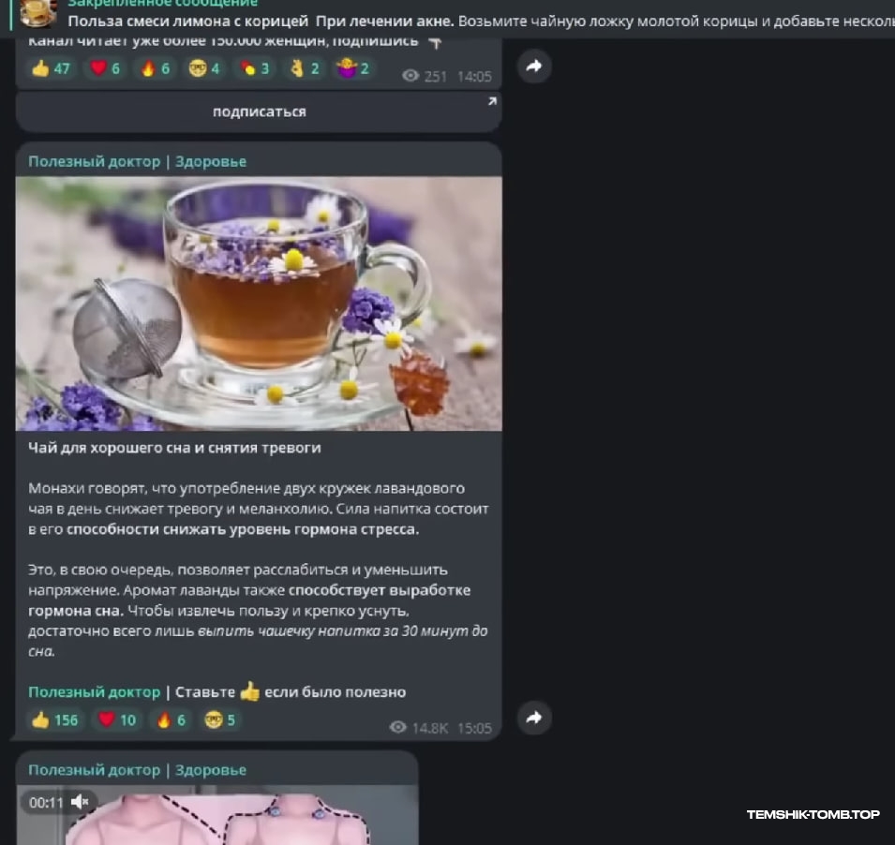895x845 pixels.
Task: Open link arrow on подписаться button corner
Action: pyautogui.click(x=492, y=101)
